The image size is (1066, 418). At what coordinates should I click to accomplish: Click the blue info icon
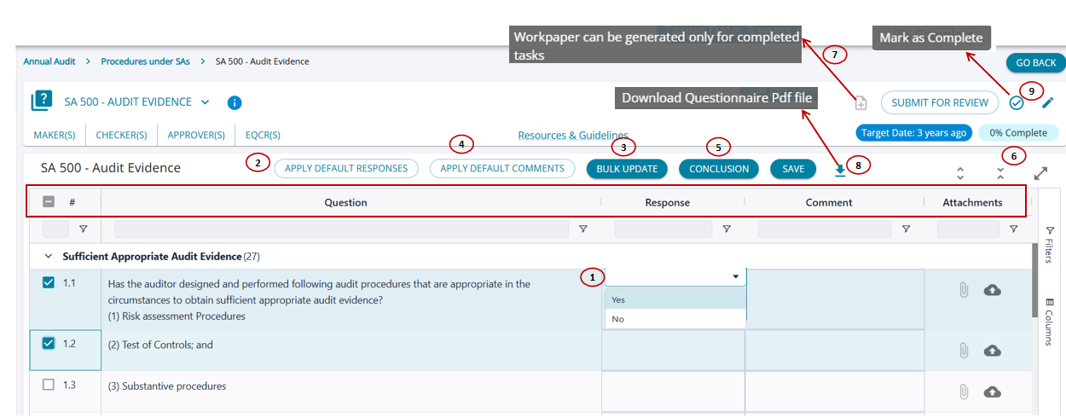pos(235,103)
